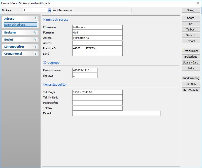Click the ELT FK 3059 button
Viewport: 202px width, 168px height.
(191, 90)
